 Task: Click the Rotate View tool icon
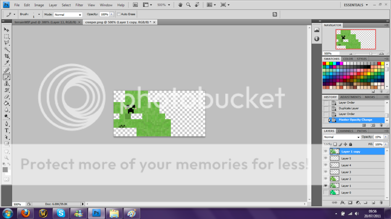(x=197, y=5)
